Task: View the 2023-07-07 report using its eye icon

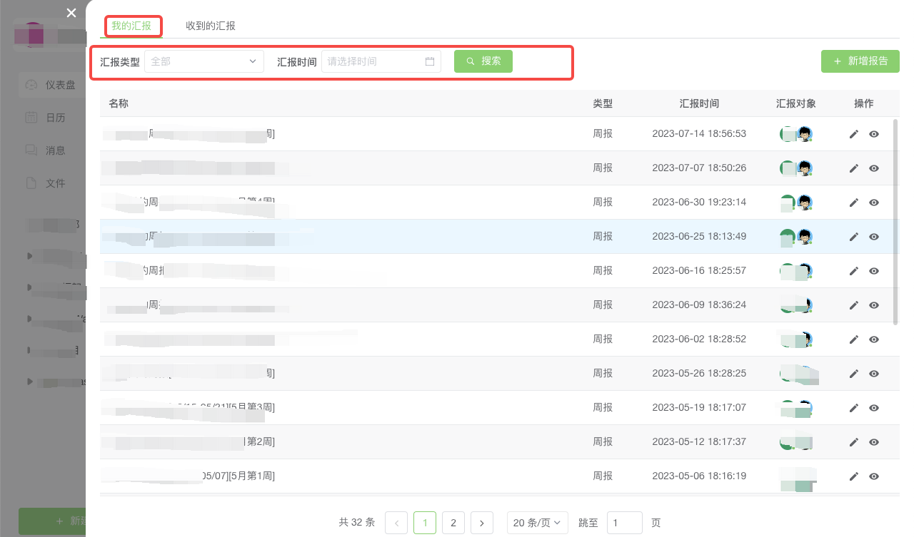Action: click(874, 168)
